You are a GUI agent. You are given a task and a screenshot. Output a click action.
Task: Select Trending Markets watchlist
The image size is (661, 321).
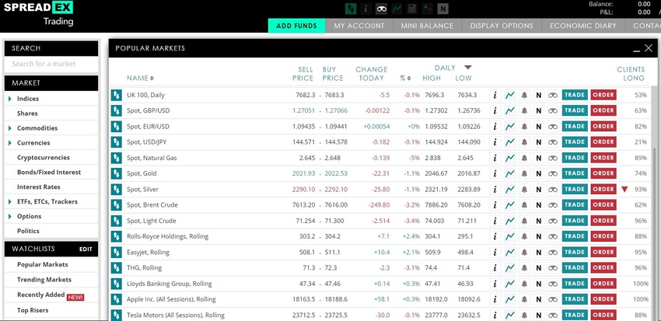pyautogui.click(x=44, y=280)
